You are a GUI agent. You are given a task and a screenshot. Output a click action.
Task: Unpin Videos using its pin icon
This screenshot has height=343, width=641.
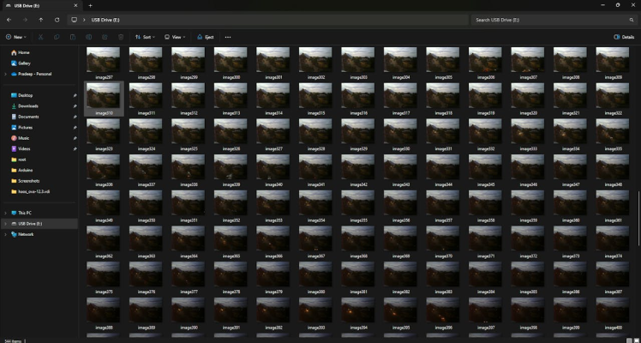click(75, 148)
